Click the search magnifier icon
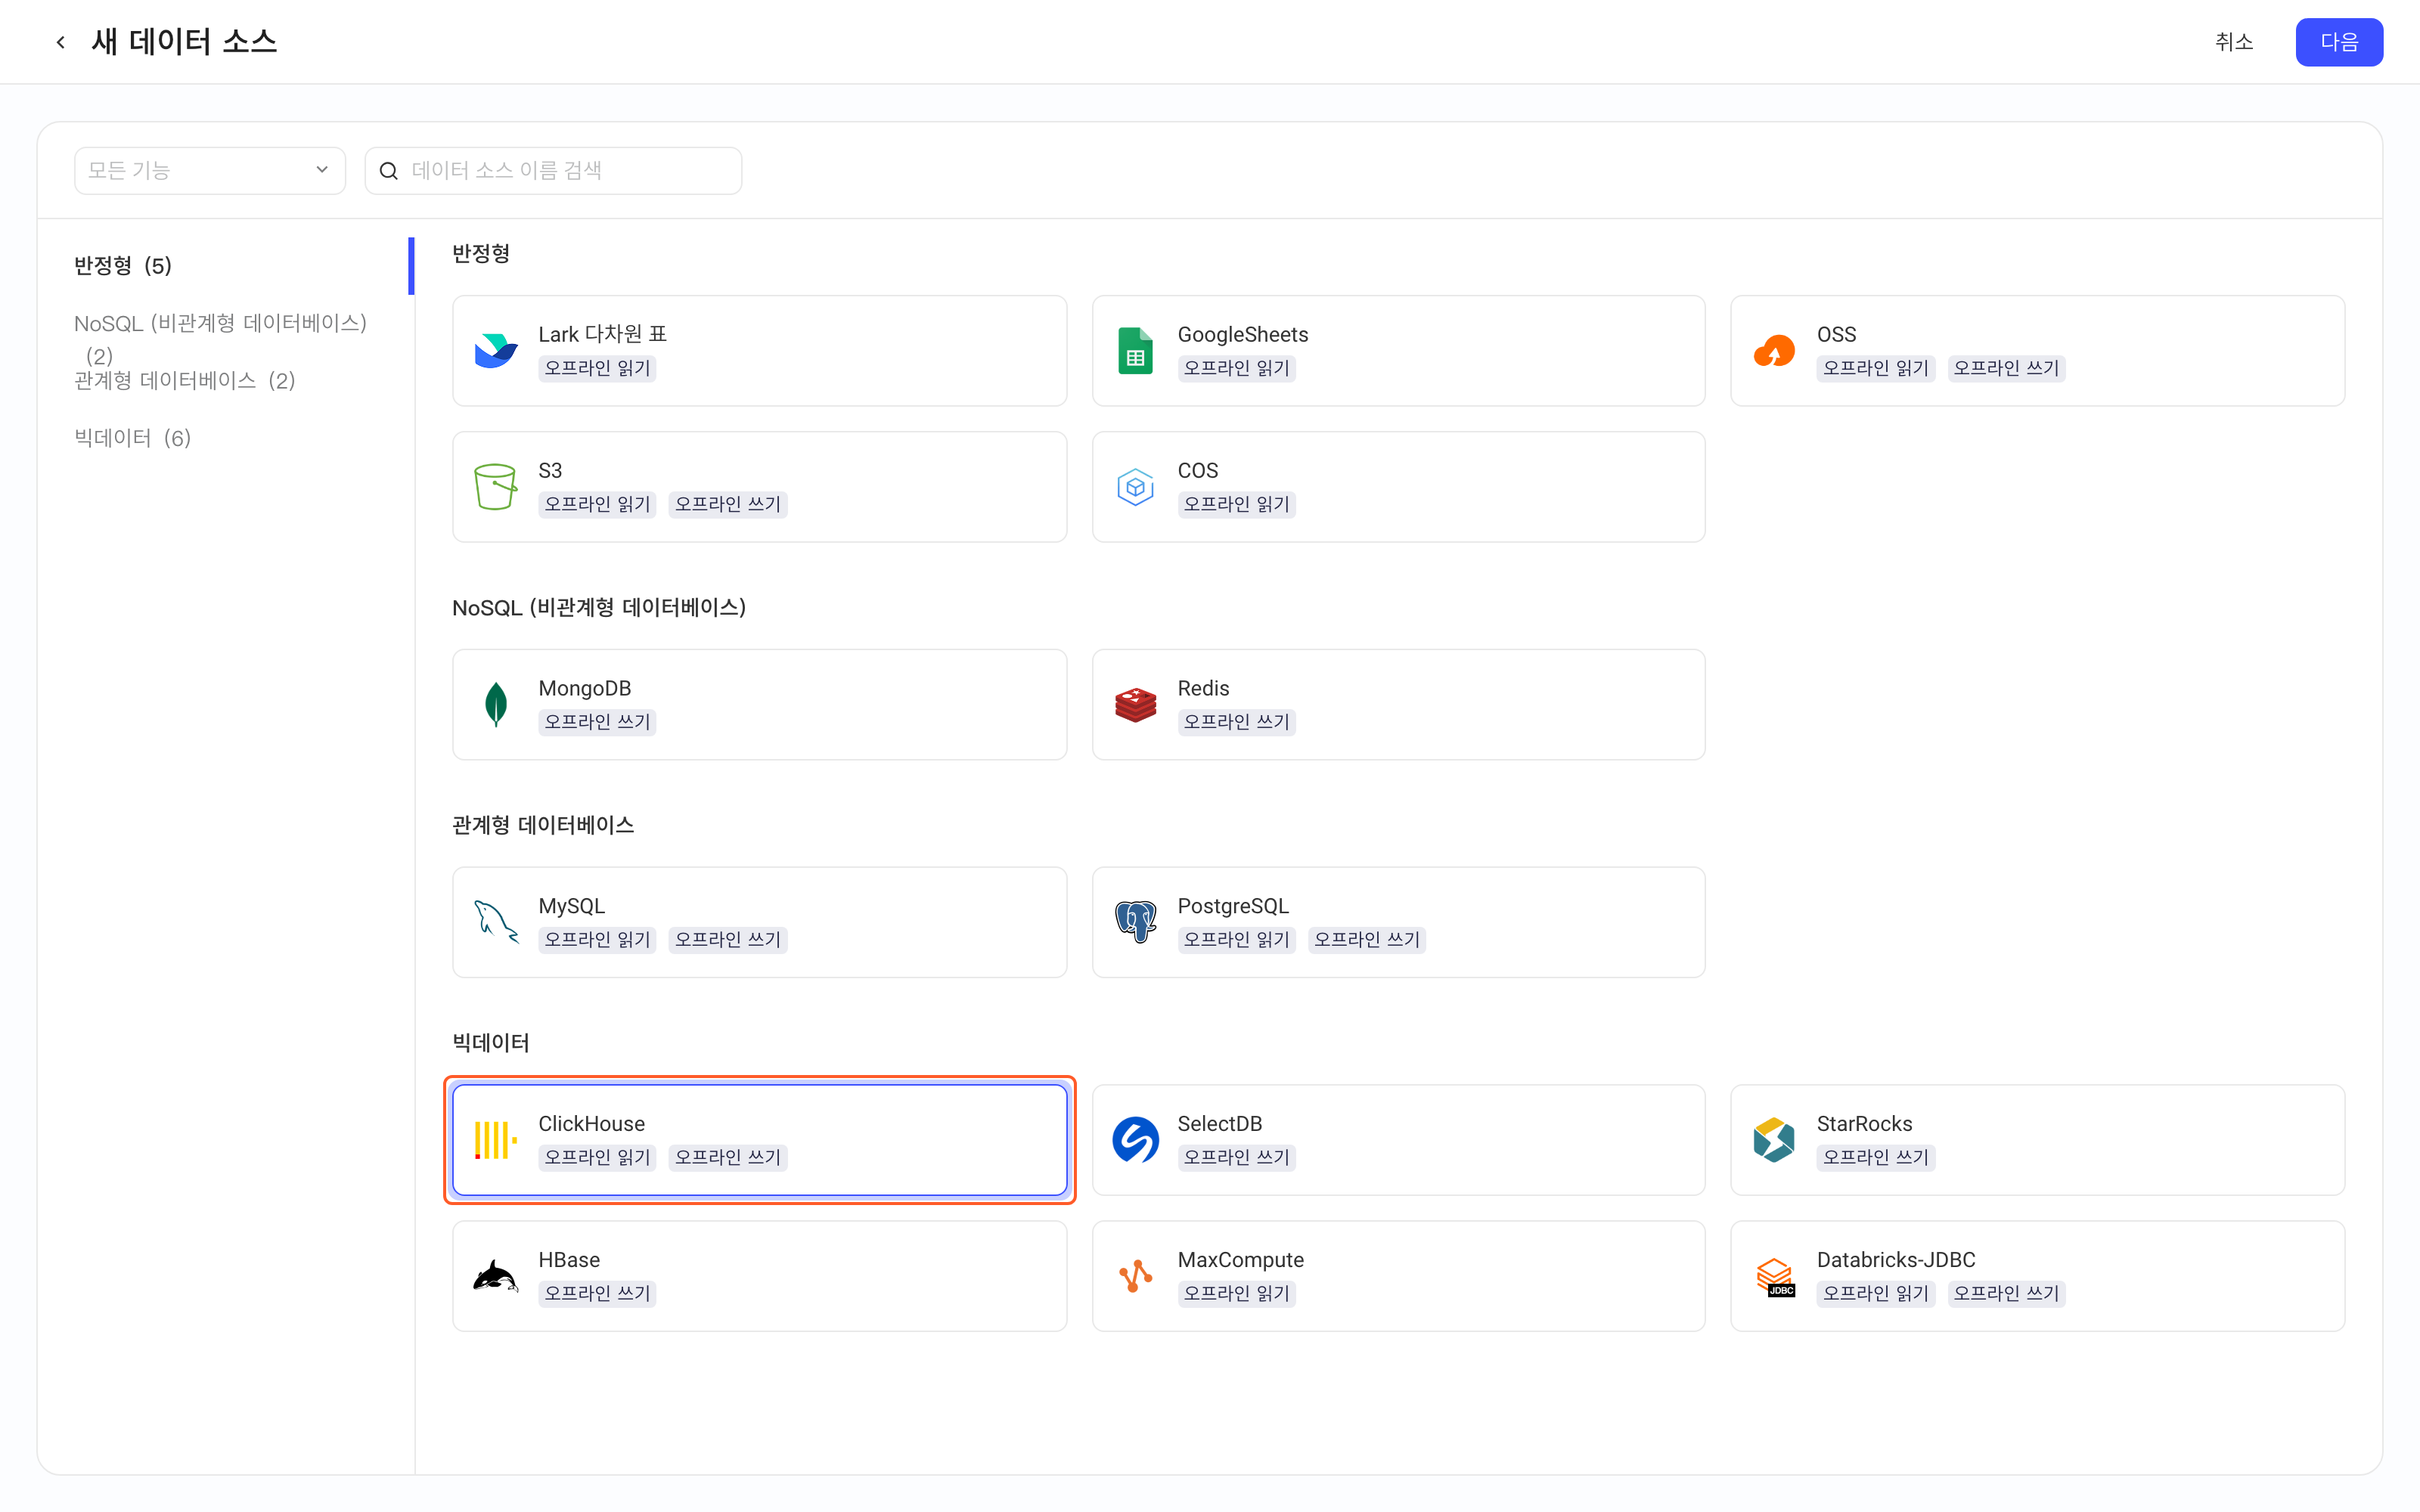The width and height of the screenshot is (2420, 1512). pyautogui.click(x=389, y=171)
